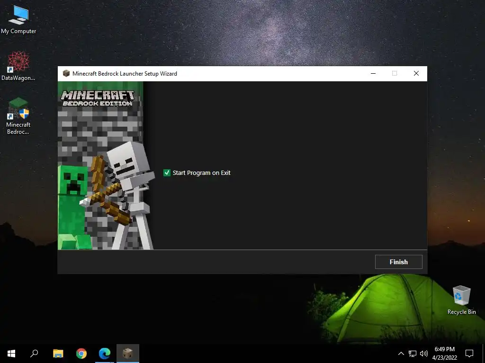Open volume control tray icon
The height and width of the screenshot is (363, 485).
coord(424,354)
